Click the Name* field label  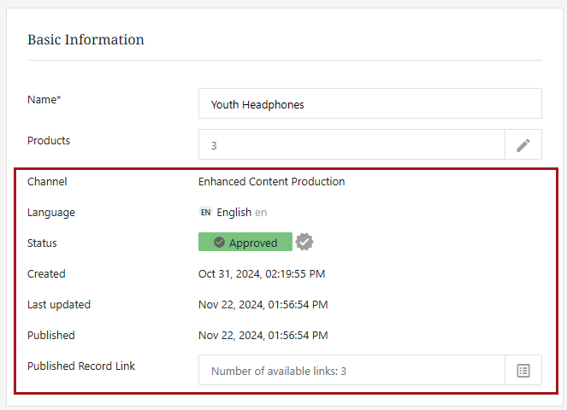tap(44, 100)
